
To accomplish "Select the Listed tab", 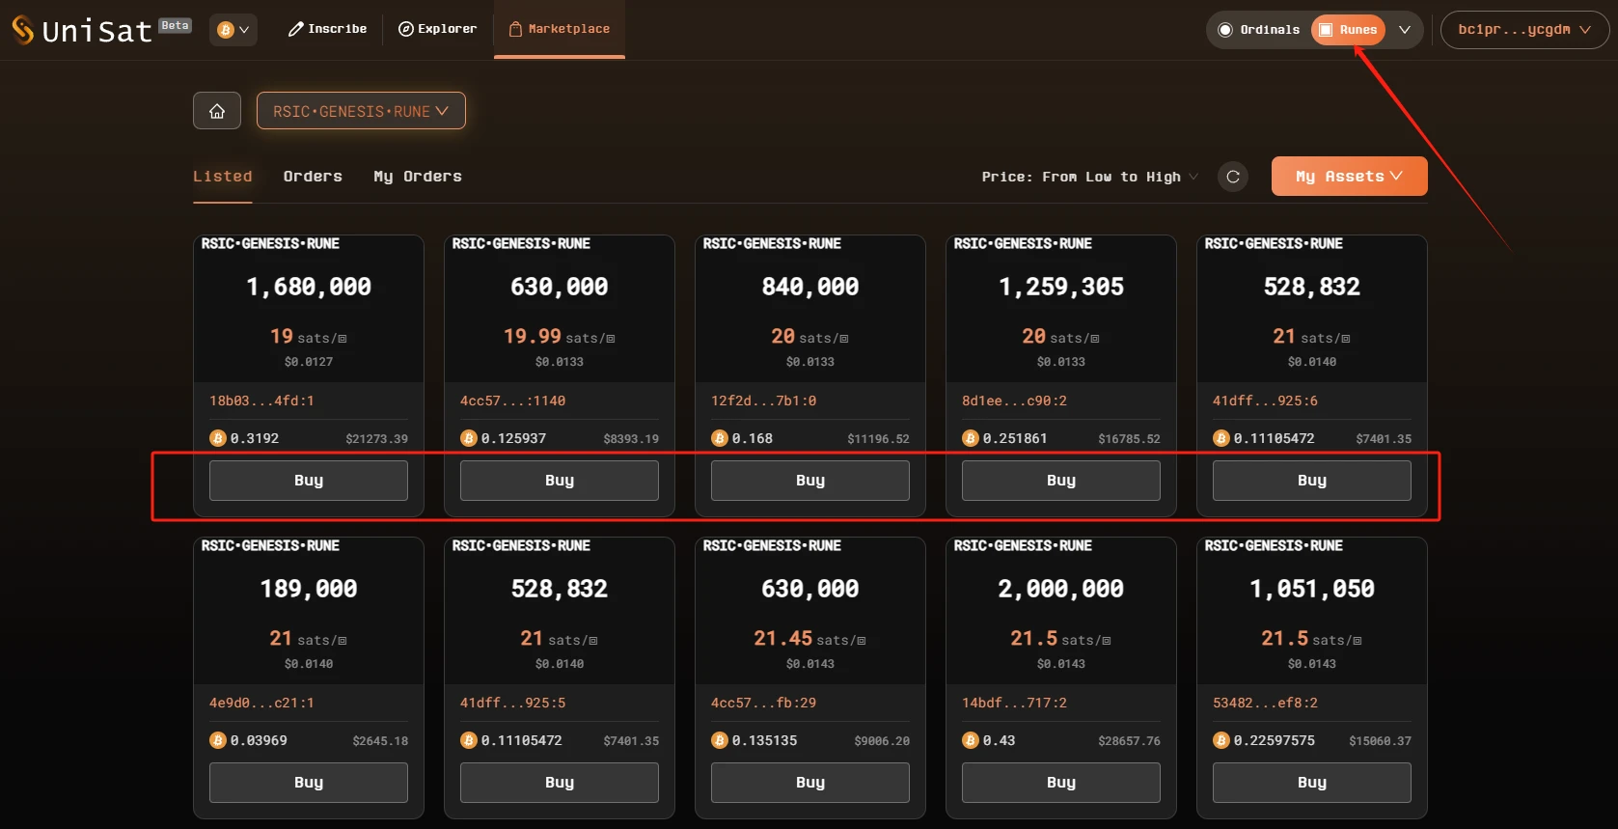I will pos(223,177).
